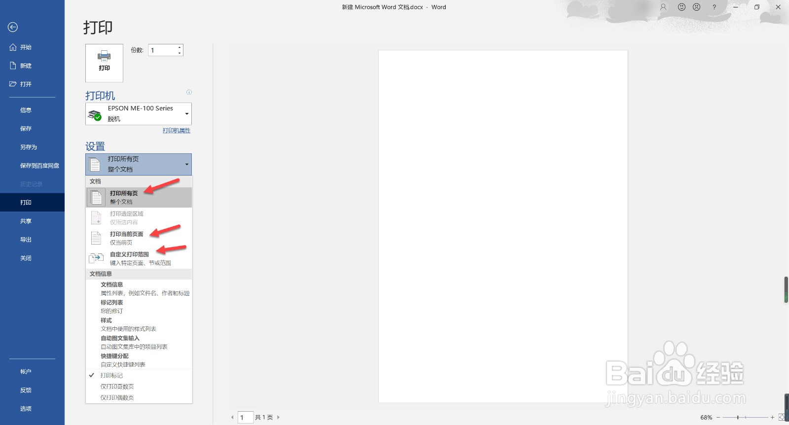
Task: Click 保存 in the sidebar
Action: point(32,129)
